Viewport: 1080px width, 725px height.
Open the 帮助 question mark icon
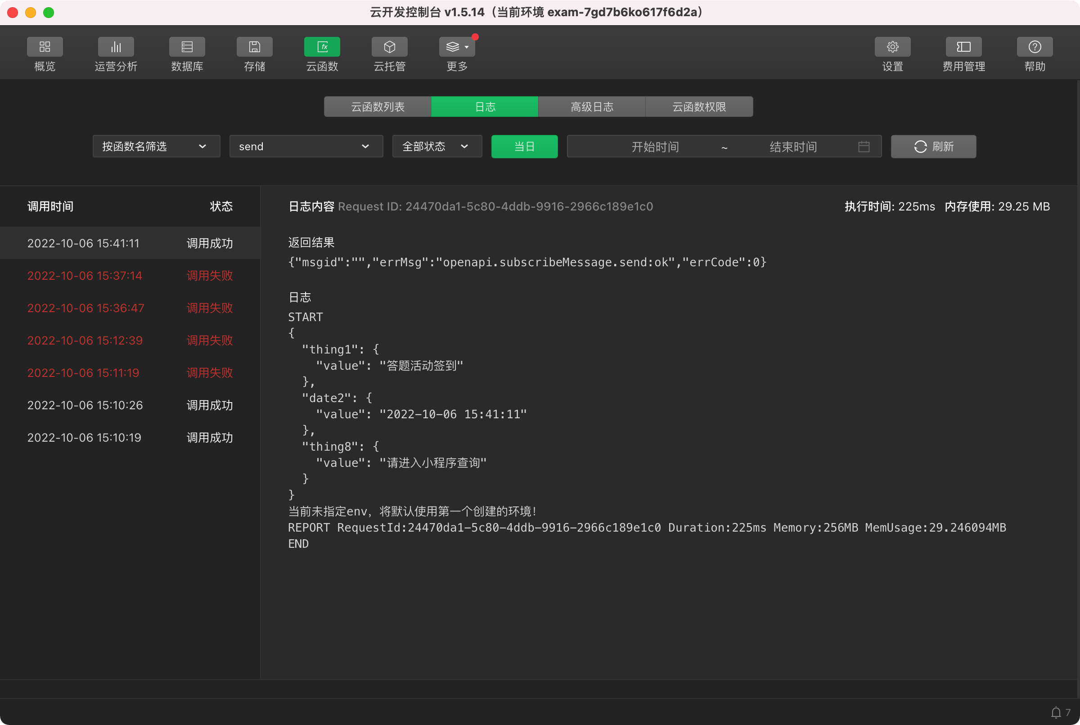tap(1035, 47)
